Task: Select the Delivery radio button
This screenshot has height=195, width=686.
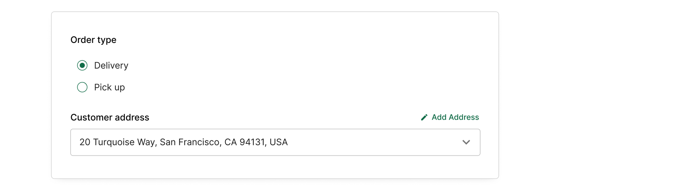Action: (82, 65)
